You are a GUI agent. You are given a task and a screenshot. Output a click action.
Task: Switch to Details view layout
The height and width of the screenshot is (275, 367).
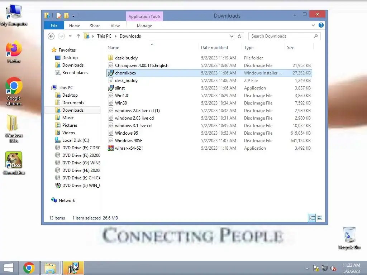coord(312,218)
